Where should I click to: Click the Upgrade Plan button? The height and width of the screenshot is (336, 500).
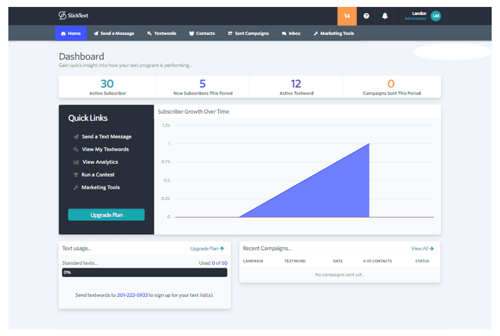(106, 214)
